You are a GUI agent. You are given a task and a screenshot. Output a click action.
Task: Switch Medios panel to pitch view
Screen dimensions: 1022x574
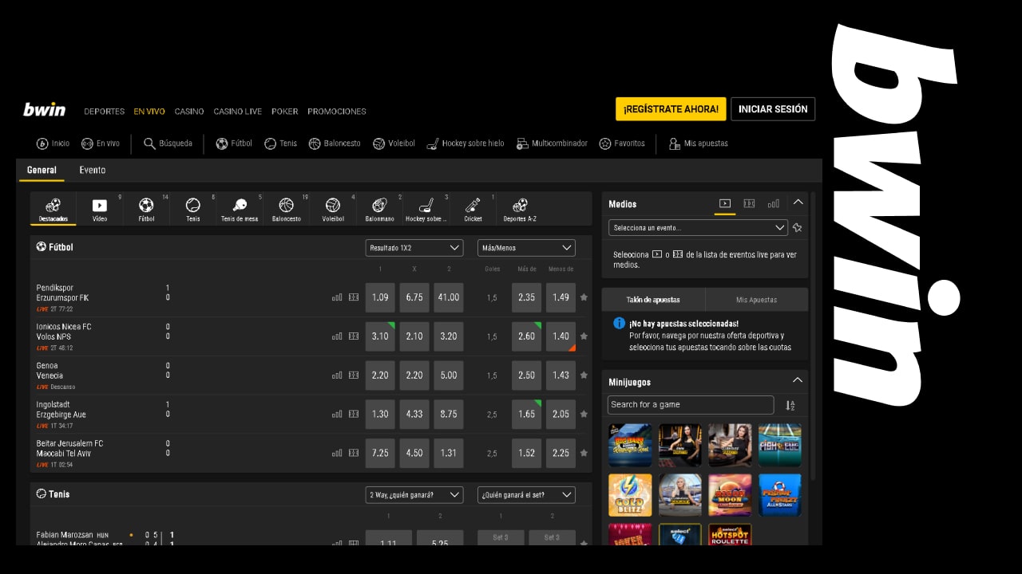pos(749,204)
